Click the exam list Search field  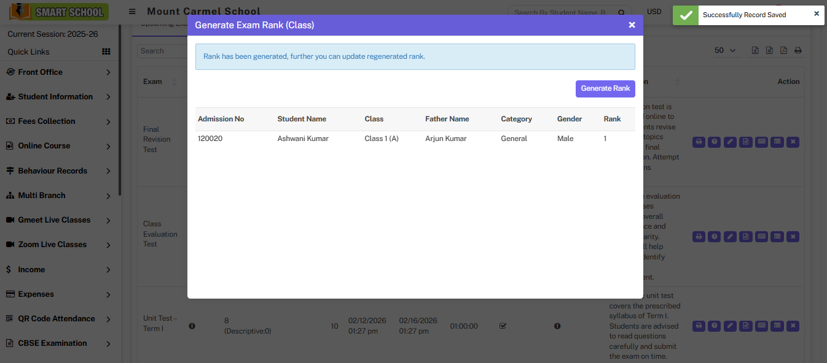162,51
